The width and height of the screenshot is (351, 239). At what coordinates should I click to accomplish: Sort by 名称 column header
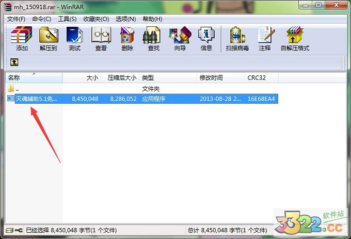34,77
